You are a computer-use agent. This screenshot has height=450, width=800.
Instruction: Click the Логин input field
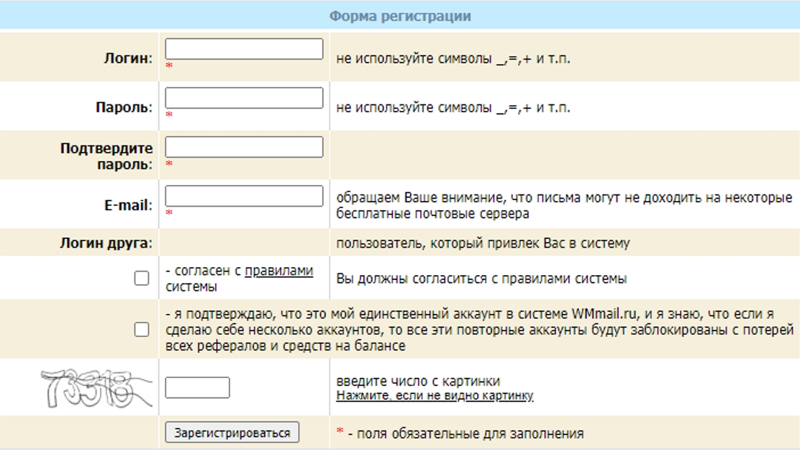(x=244, y=49)
